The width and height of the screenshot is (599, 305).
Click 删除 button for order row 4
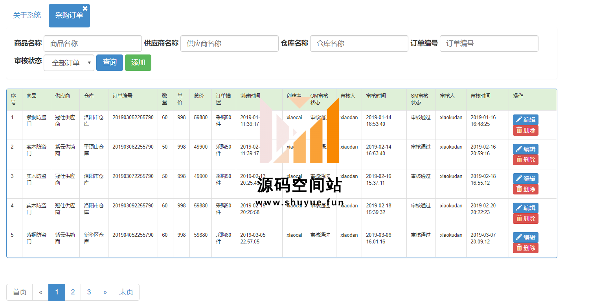point(525,219)
